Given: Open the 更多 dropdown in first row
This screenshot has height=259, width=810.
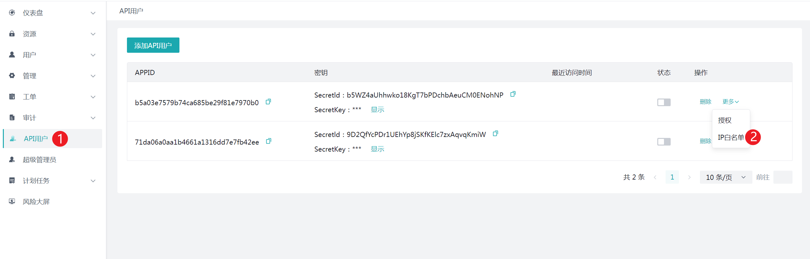Looking at the screenshot, I should 730,102.
